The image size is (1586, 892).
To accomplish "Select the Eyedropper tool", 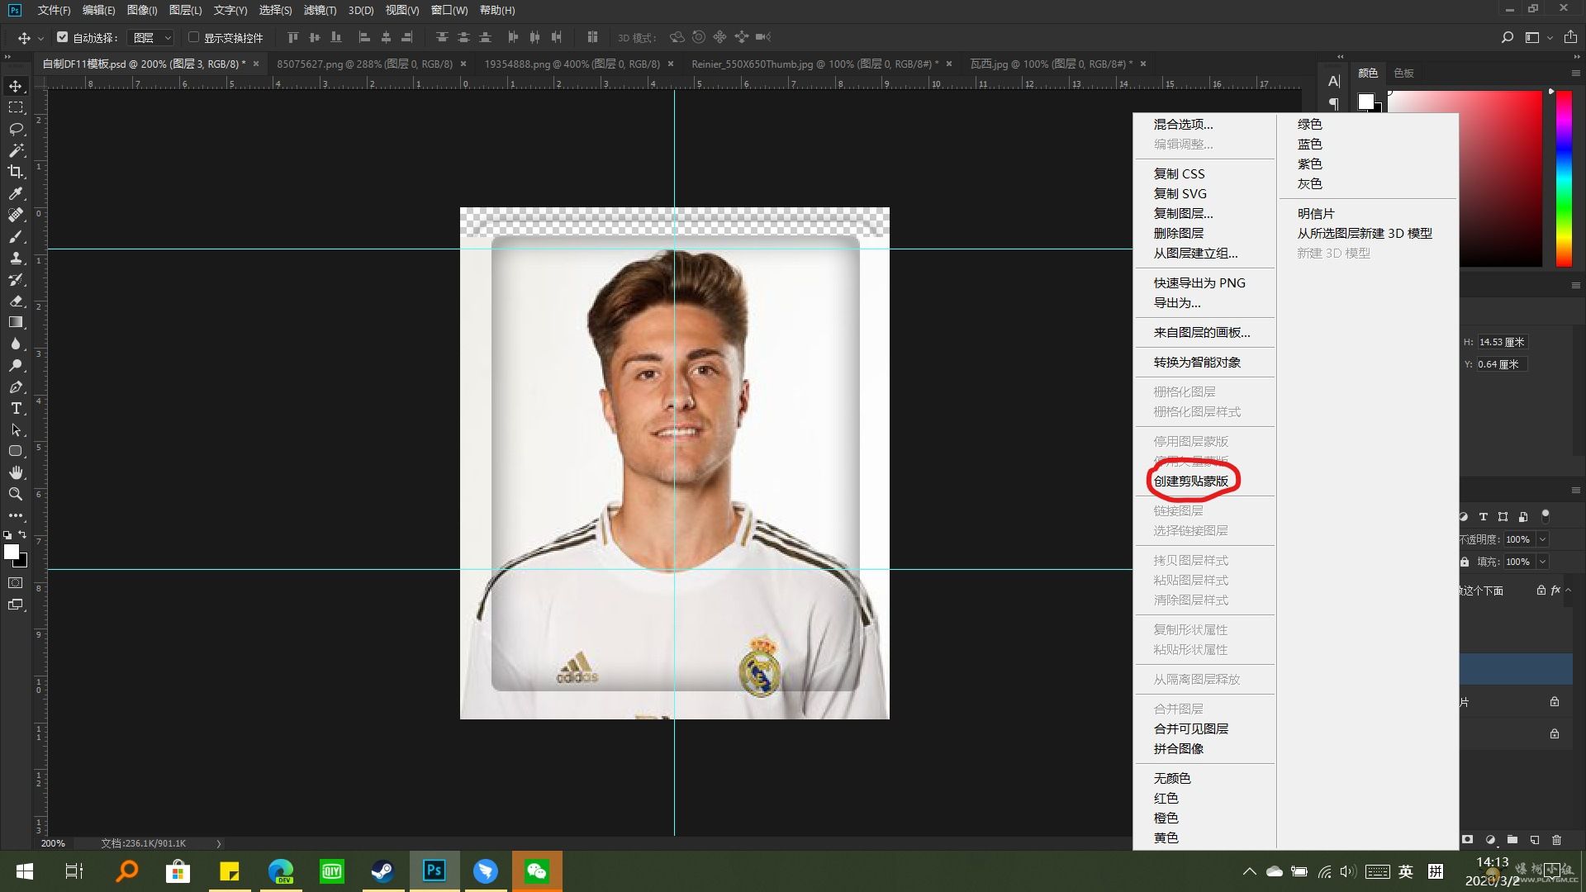I will tap(16, 193).
